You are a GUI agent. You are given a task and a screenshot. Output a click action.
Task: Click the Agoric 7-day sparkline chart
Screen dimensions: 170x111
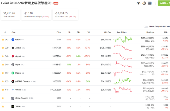coord(123,56)
